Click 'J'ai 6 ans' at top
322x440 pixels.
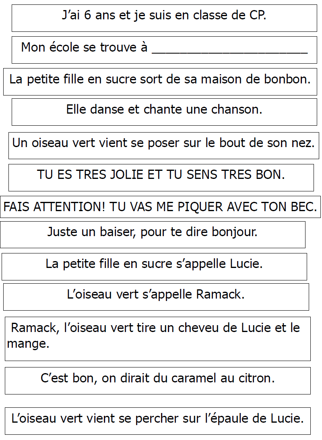pyautogui.click(x=85, y=16)
